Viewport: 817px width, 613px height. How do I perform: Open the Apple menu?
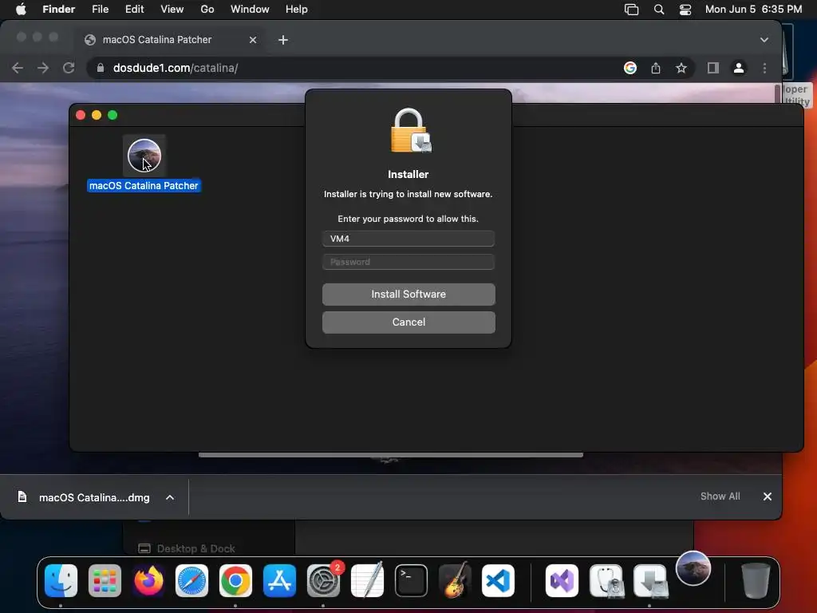(21, 10)
